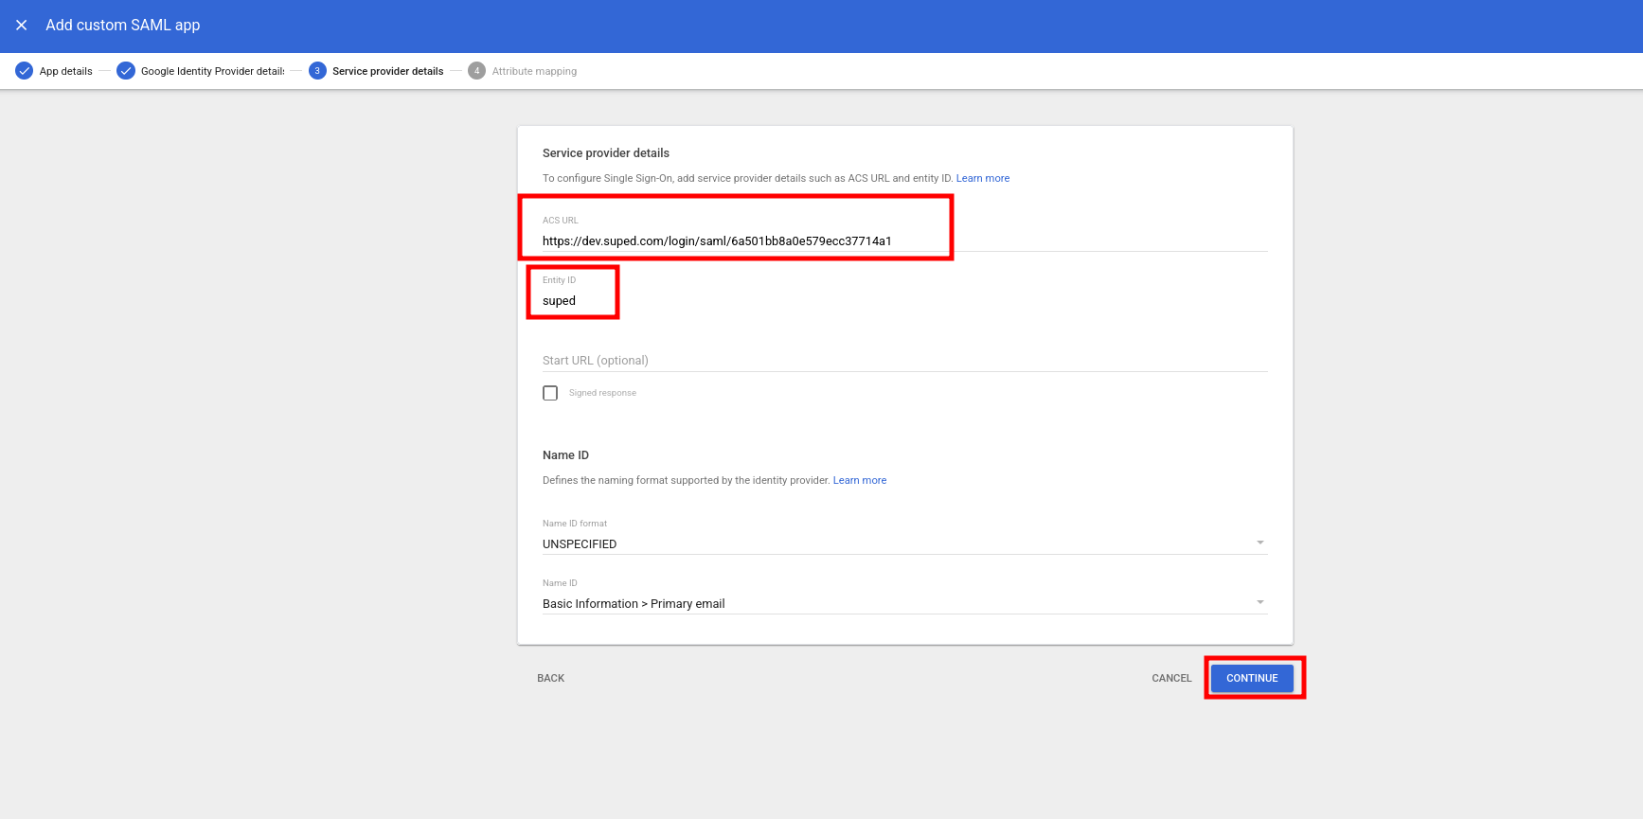Click into the Entity ID field
Viewport: 1643px width, 819px height.
904,300
